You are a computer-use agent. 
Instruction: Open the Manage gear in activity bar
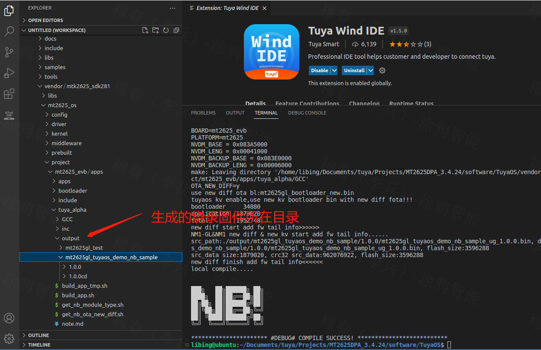(9, 338)
